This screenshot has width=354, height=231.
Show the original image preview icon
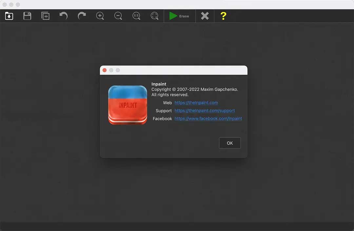coord(45,16)
